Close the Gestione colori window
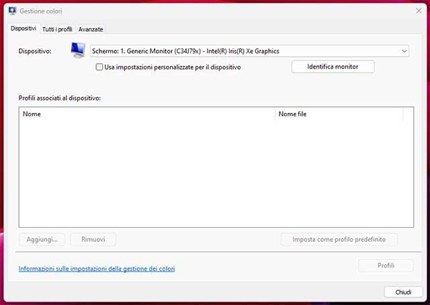 point(419,11)
